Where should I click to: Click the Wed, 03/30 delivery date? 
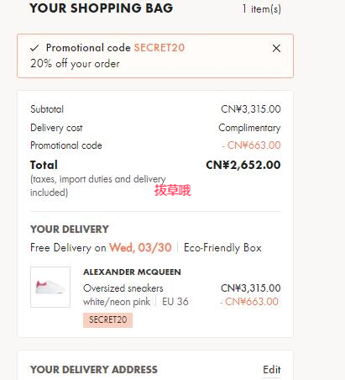(x=140, y=248)
